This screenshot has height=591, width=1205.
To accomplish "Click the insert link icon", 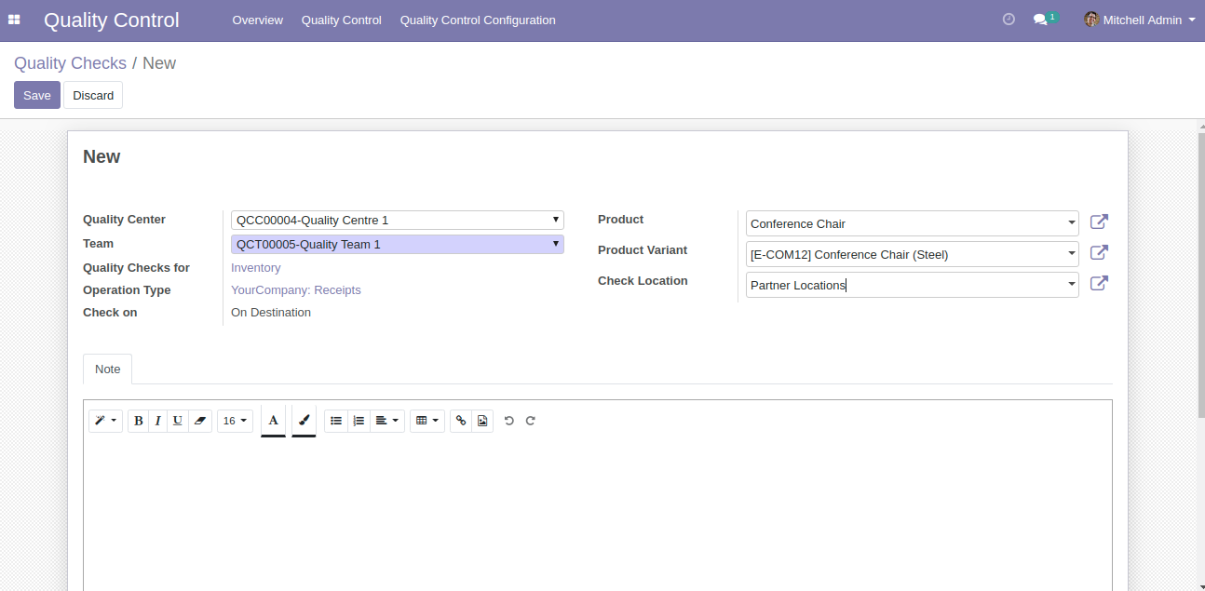I will point(460,421).
